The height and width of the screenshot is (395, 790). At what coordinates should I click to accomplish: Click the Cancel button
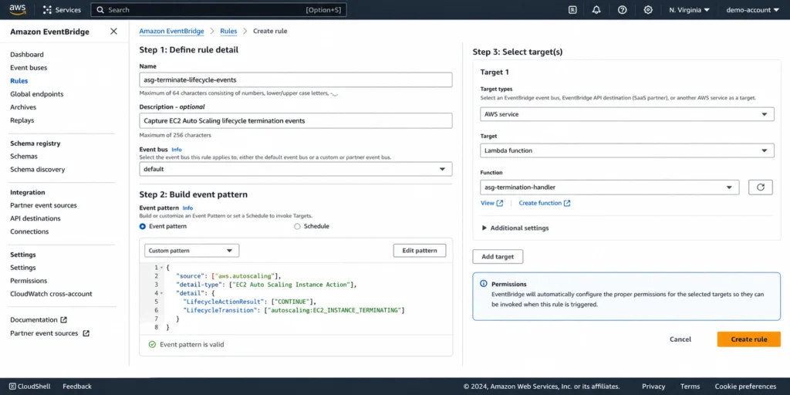click(680, 339)
